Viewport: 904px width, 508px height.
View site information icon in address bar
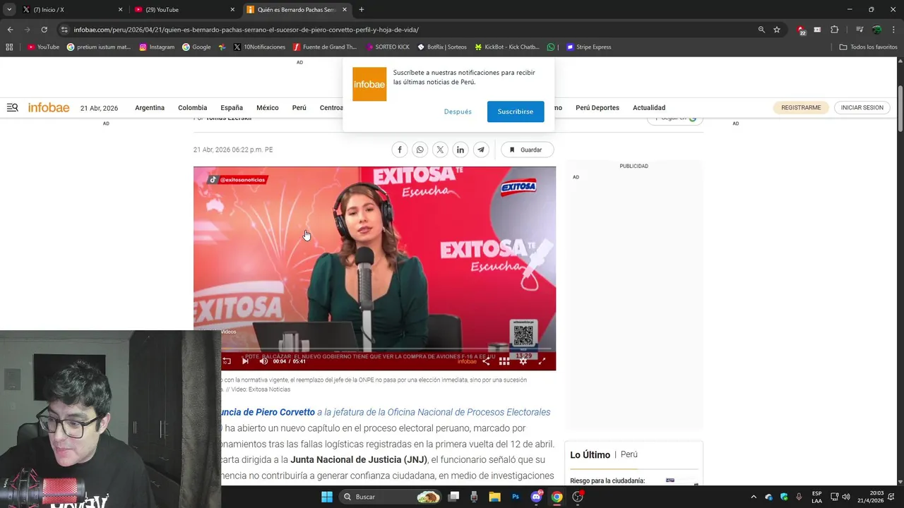pos(64,30)
